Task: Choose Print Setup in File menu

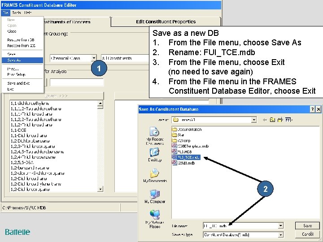Action: [22, 74]
